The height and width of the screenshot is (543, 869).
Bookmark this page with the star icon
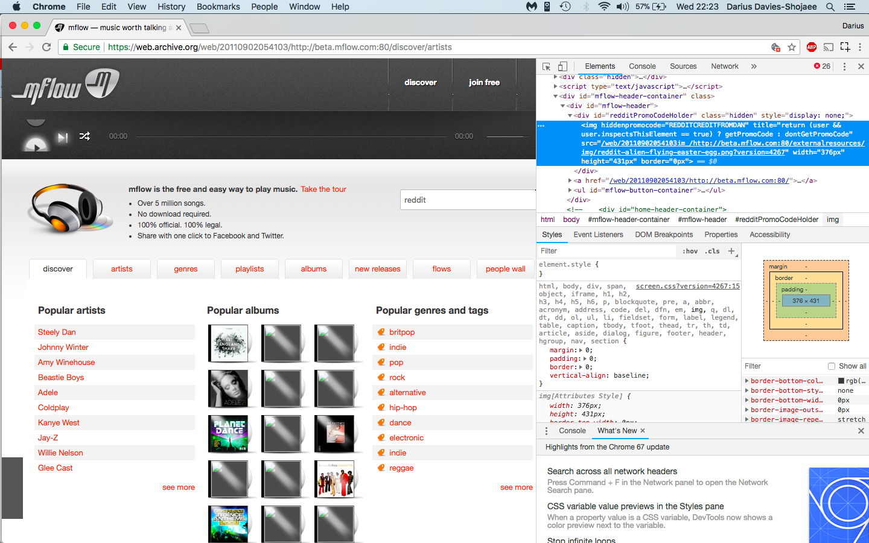pos(792,47)
